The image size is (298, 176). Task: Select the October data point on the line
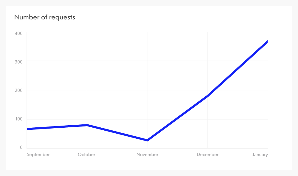click(87, 125)
